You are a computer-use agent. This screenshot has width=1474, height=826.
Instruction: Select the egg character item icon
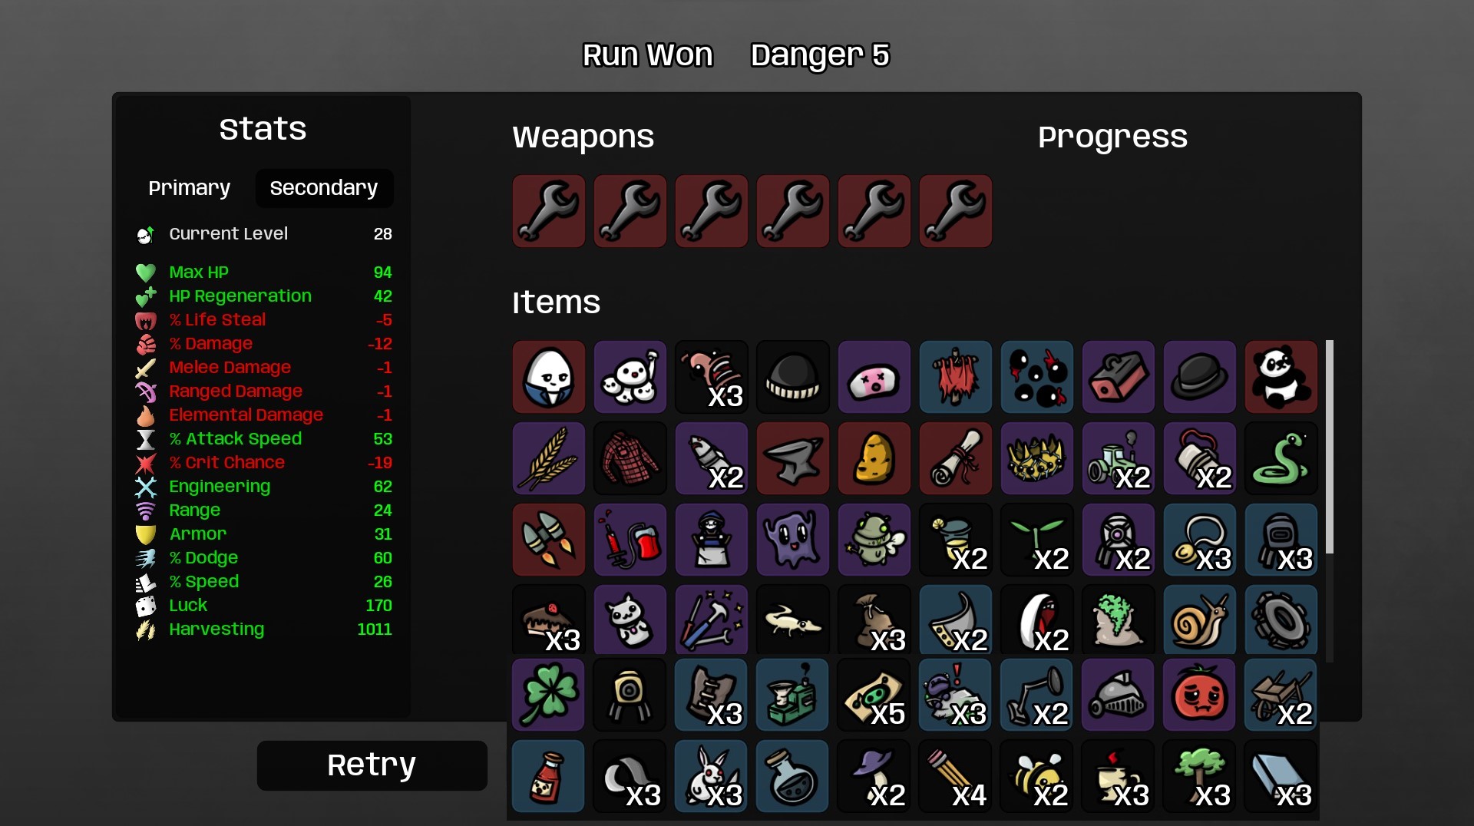pos(549,377)
